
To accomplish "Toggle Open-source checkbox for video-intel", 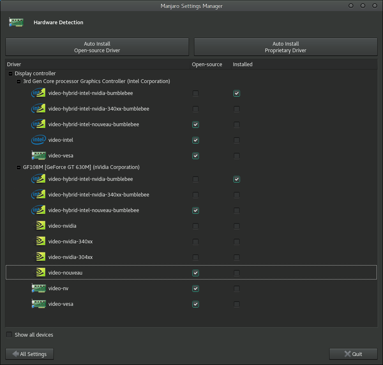I will click(196, 140).
